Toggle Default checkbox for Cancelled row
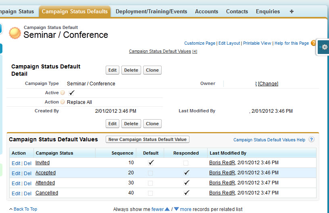The image size is (329, 213). click(x=150, y=193)
